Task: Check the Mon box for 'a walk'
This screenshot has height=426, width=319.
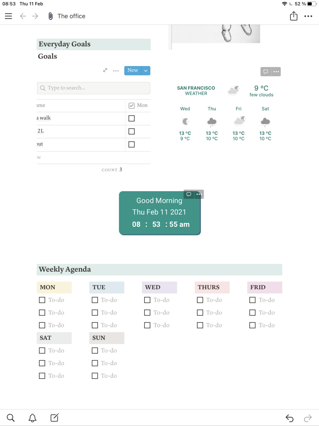Action: click(131, 118)
